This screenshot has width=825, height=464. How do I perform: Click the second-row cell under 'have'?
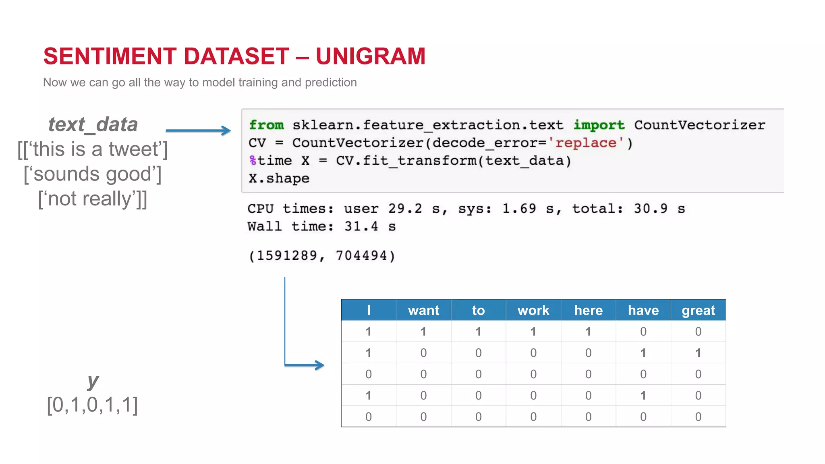click(643, 353)
